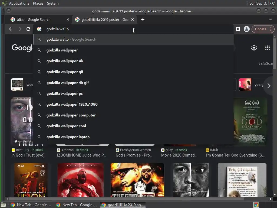The image size is (277, 208).
Task: Open the Applications menu
Action: (x=19, y=3)
